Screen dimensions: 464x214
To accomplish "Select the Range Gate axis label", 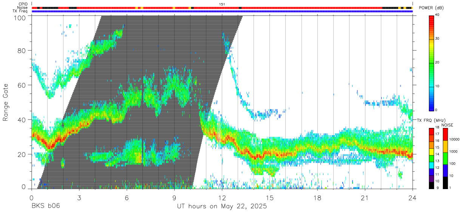I will pyautogui.click(x=6, y=103).
